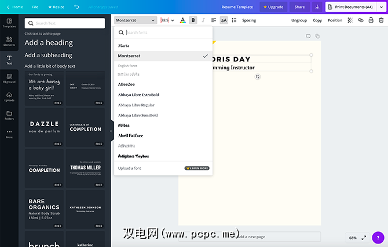Toggle the lock icon
Viewport: 388px width, 247px height.
[x=371, y=20]
